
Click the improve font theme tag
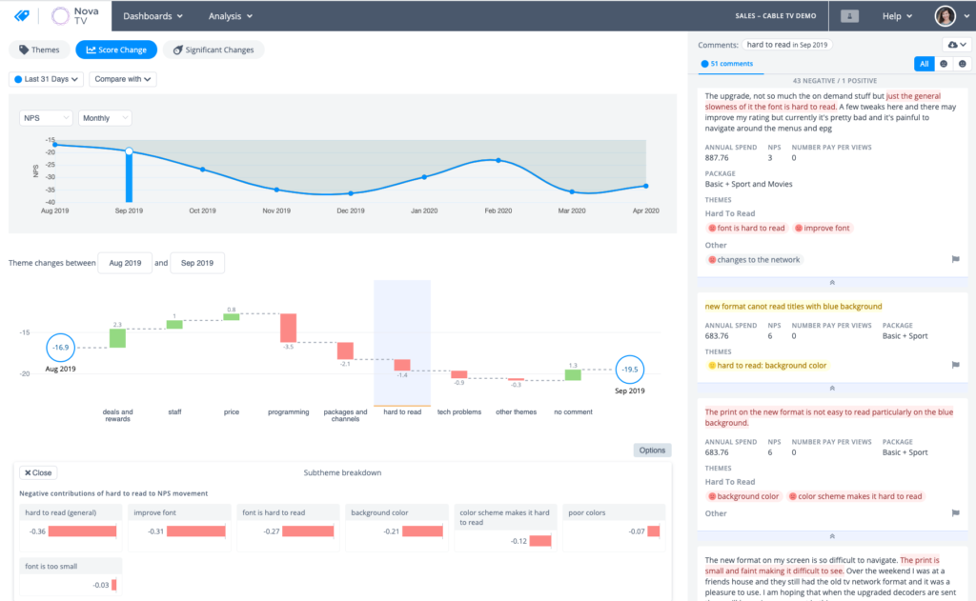(x=822, y=228)
